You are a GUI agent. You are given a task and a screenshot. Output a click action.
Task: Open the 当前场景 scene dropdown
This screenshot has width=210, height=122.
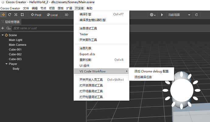tap(180, 15)
